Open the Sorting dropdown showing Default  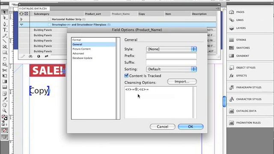pos(171,69)
